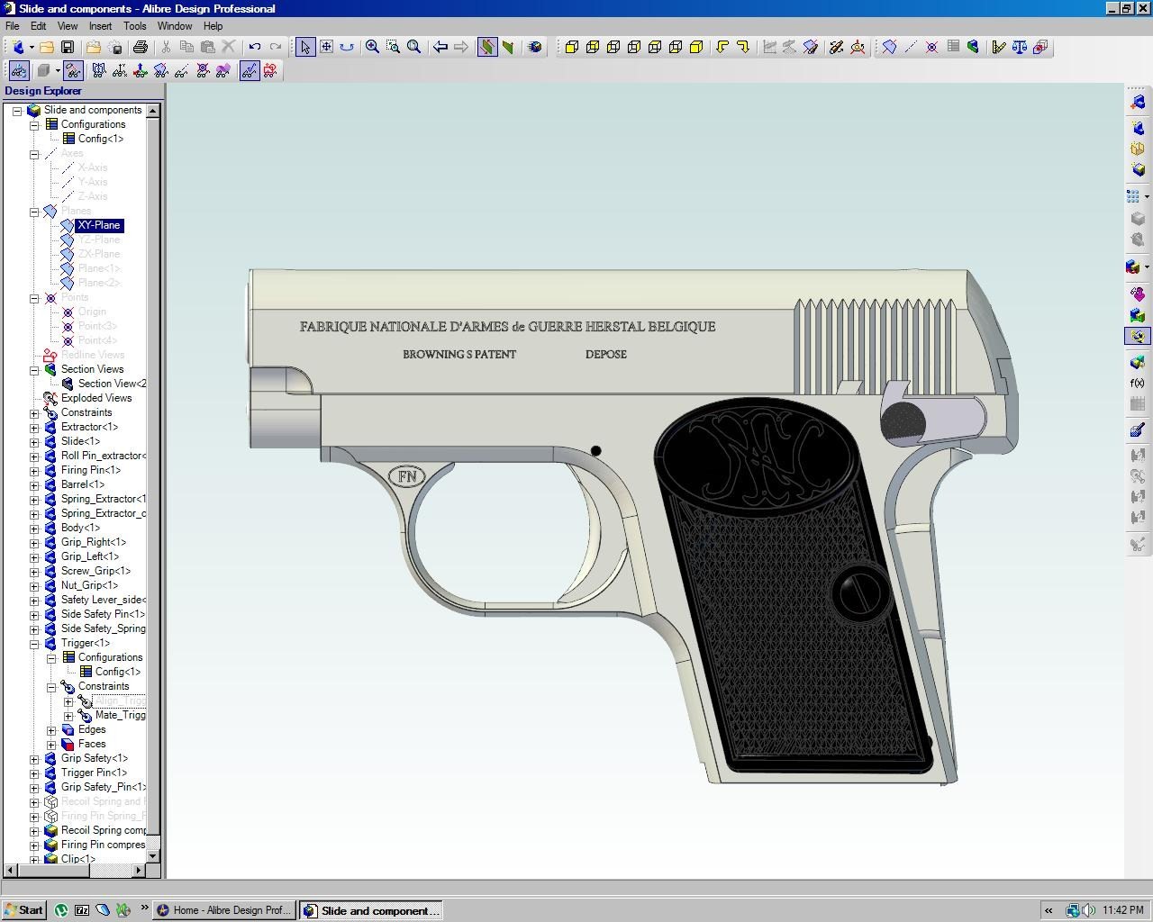The image size is (1153, 922).
Task: Click the Select arrow cursor tool
Action: 305,47
